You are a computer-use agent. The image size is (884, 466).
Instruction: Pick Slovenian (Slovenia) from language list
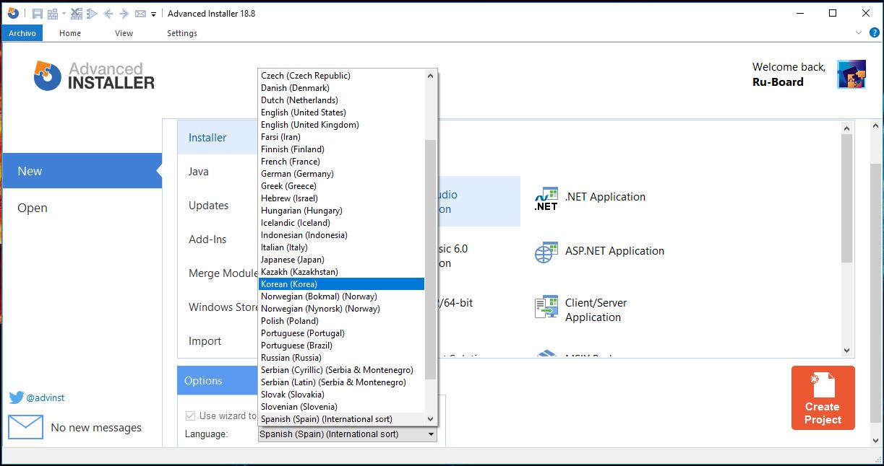pos(341,407)
